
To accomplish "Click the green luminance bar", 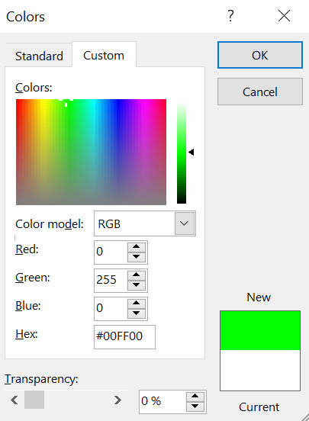I will pyautogui.click(x=182, y=153).
